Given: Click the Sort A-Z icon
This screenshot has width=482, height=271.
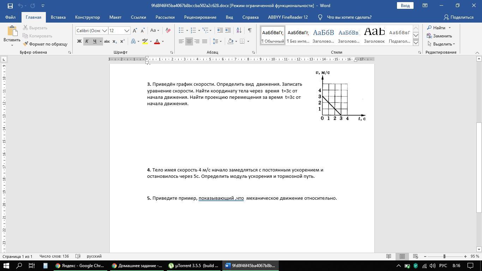Looking at the screenshot, I should [239, 30].
